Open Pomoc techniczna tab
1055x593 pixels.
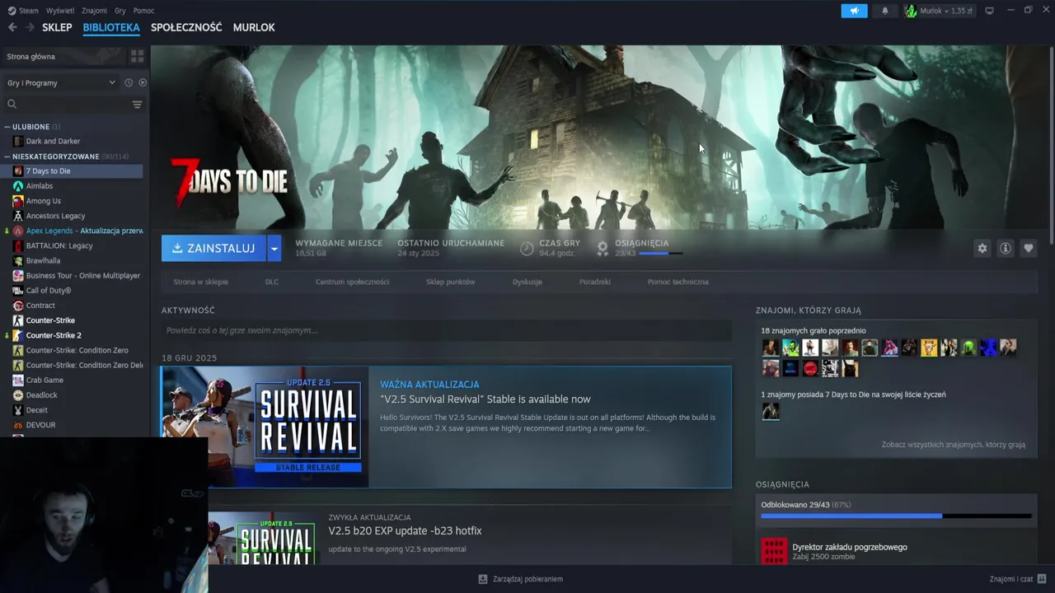click(x=678, y=282)
